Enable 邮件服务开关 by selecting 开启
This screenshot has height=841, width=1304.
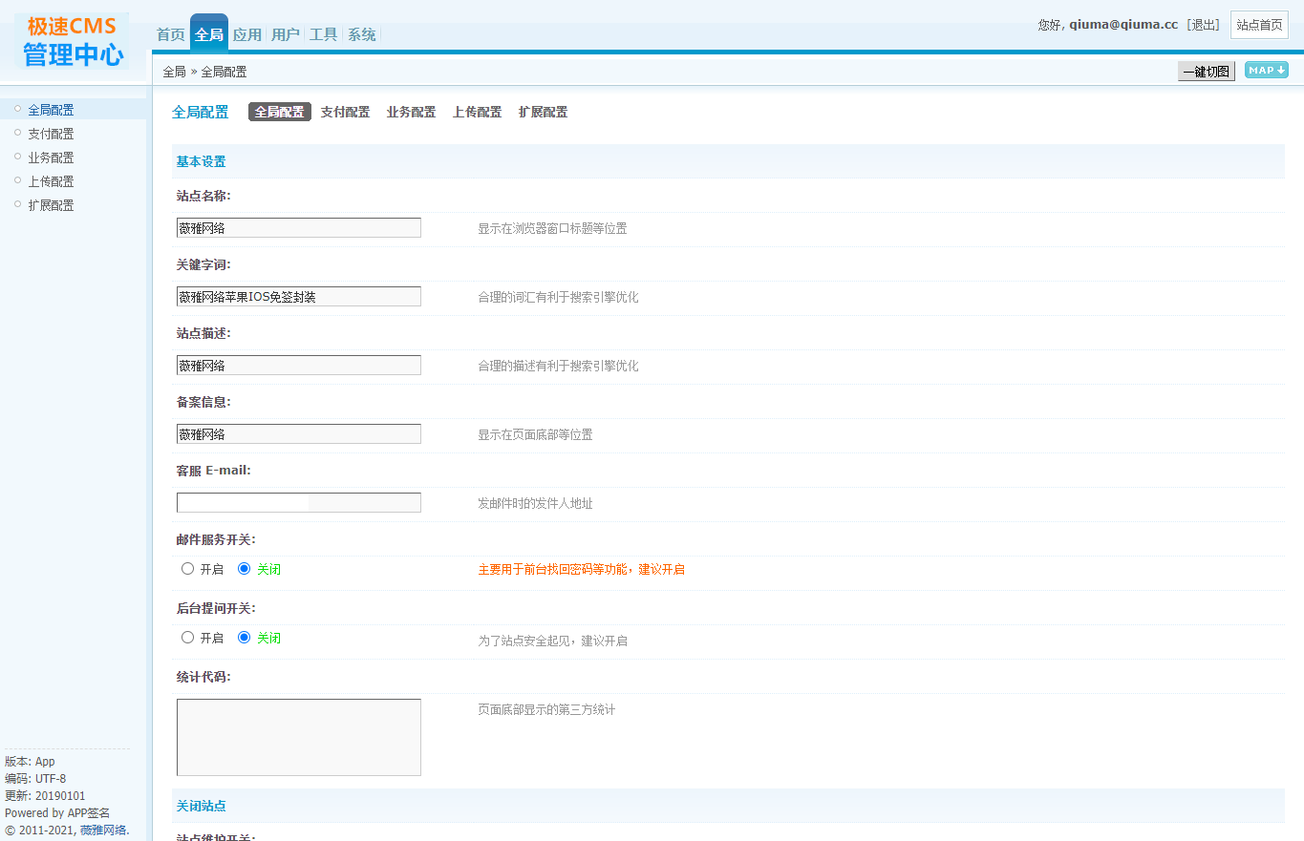[188, 569]
